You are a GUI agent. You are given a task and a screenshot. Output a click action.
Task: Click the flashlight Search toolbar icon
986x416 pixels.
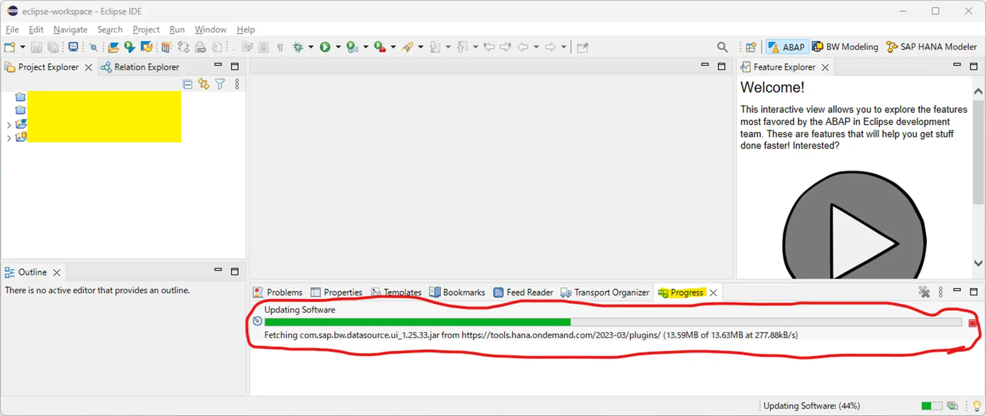[407, 47]
